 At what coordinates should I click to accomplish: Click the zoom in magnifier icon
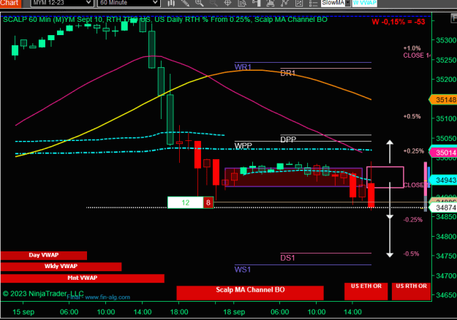pyautogui.click(x=200, y=3)
